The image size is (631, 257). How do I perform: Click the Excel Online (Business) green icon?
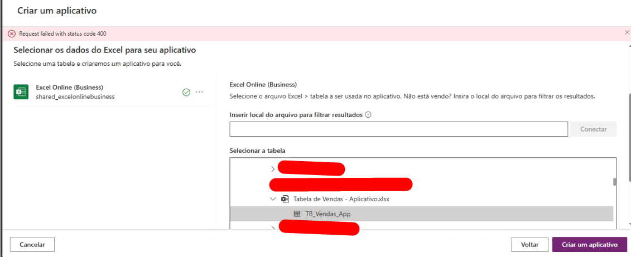click(x=20, y=91)
